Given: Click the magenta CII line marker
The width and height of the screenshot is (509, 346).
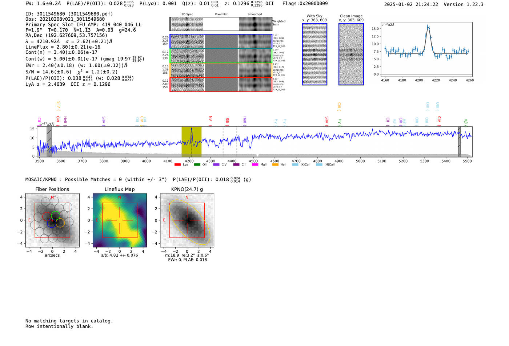Looking at the screenshot, I should 39,121.
